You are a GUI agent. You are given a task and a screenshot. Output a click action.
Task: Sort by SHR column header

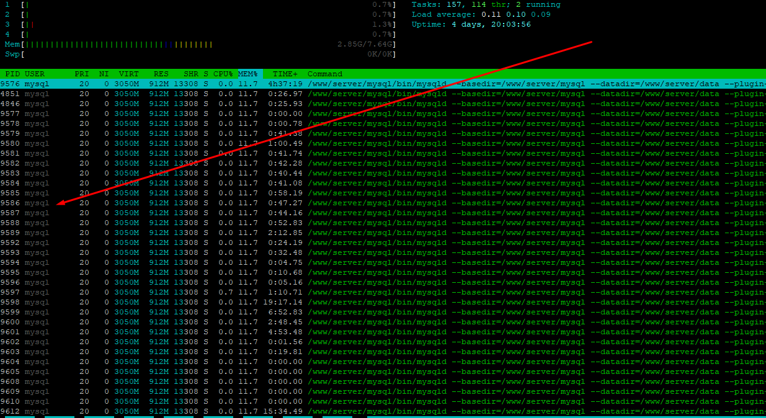[191, 74]
